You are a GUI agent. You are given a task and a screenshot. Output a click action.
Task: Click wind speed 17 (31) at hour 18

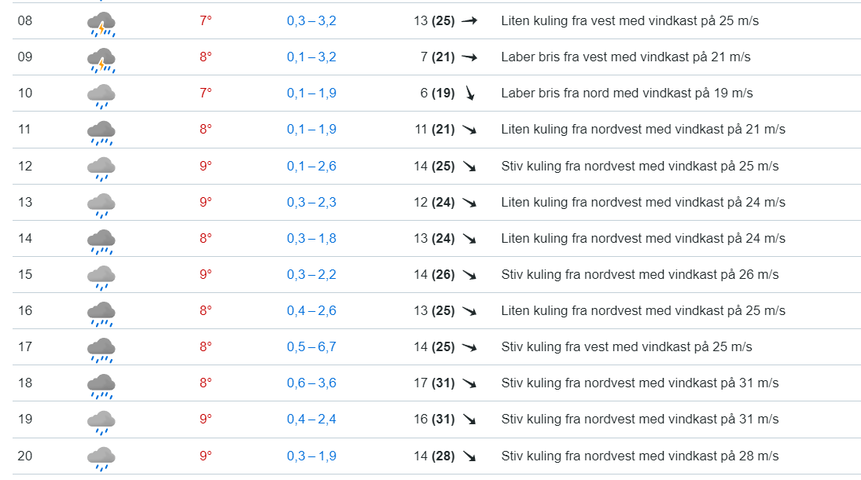tap(434, 383)
